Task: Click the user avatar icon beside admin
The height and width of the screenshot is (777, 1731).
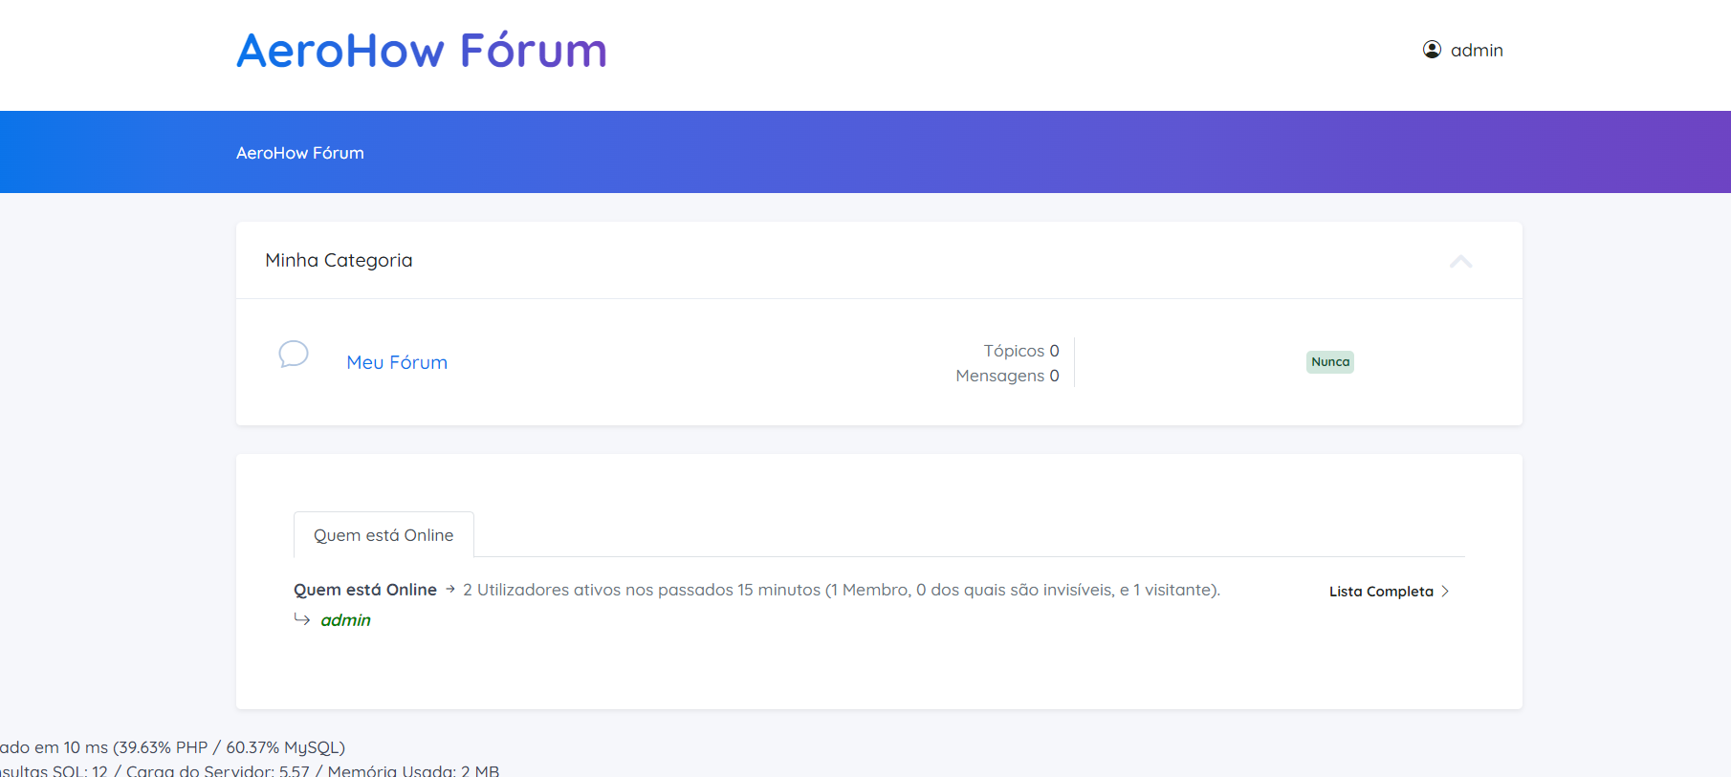Action: 1432,50
